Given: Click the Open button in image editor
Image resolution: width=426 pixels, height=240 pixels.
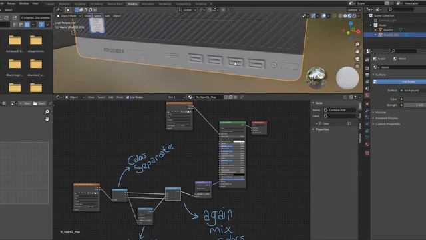Looking at the screenshot, I should click(39, 103).
